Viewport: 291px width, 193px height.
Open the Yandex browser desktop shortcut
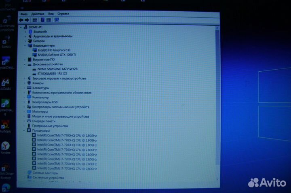point(5,147)
